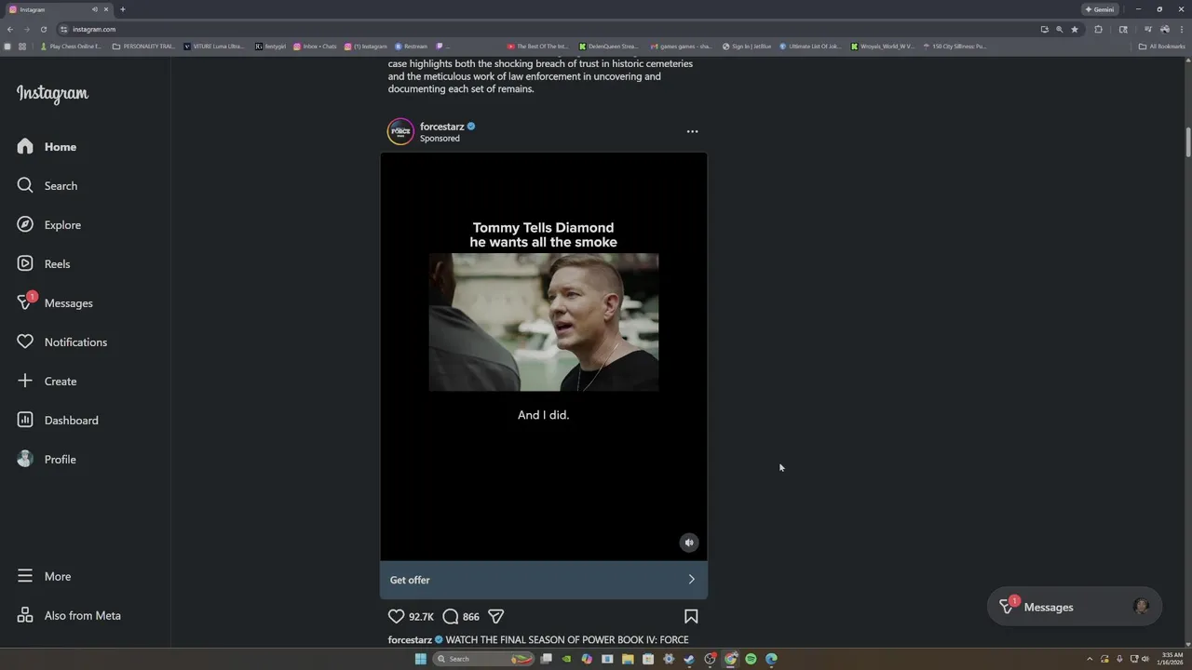Open All Bookmarks folder
The height and width of the screenshot is (670, 1192).
tap(1162, 46)
